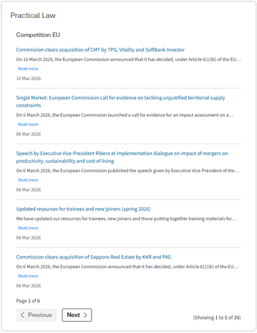Click Read more under the trainees resources summary

[28, 228]
